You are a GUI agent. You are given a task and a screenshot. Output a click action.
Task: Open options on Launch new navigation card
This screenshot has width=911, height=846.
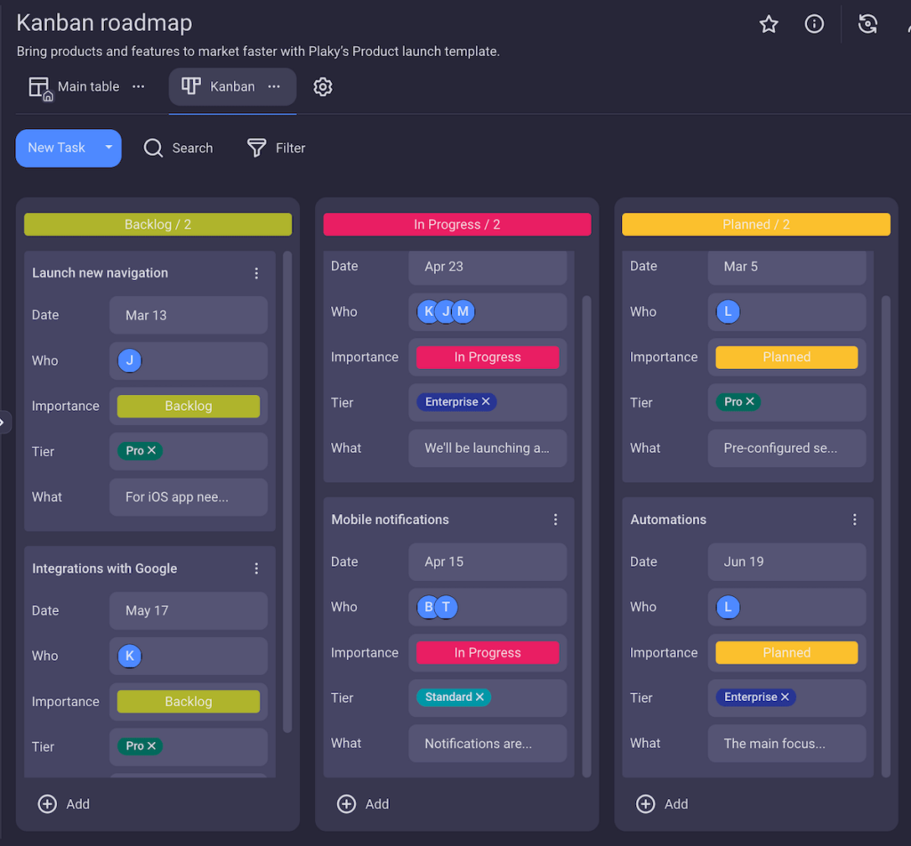pos(256,273)
